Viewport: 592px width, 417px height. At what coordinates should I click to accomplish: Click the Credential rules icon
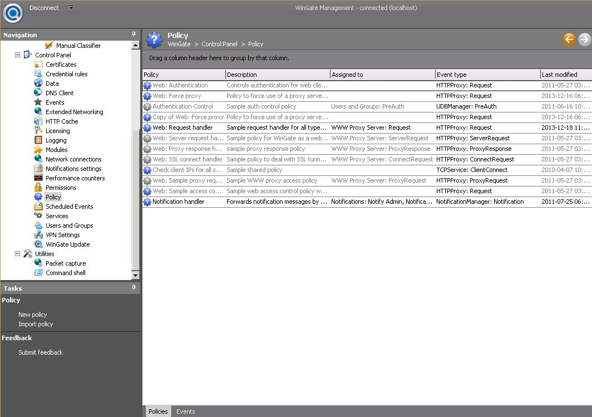[x=38, y=74]
